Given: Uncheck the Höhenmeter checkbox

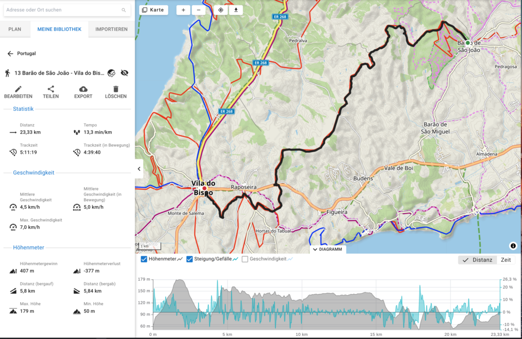Looking at the screenshot, I should coord(144,259).
